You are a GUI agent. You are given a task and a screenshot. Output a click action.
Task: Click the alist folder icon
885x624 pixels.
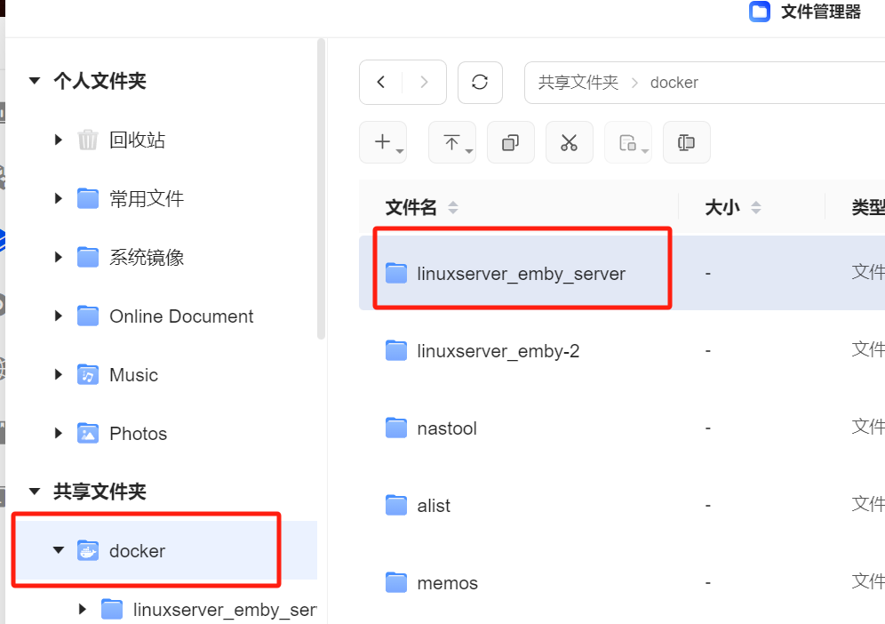point(395,506)
